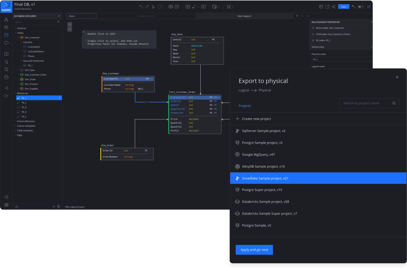Click the blue settings sliders icon
The width and height of the screenshot is (407, 271).
coord(369,7)
